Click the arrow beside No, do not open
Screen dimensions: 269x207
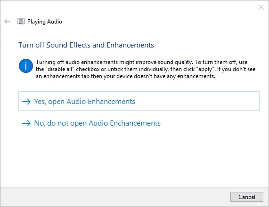[26, 123]
